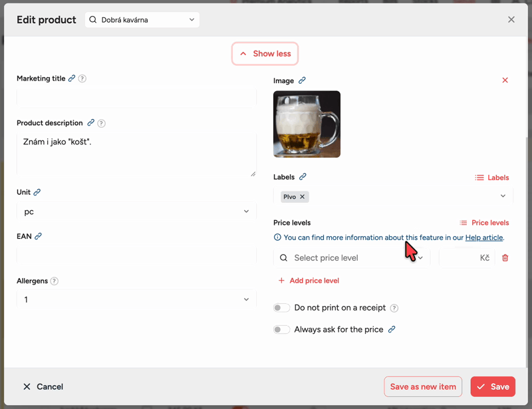Enable Do not print on a receipt
The image size is (532, 409).
point(281,308)
